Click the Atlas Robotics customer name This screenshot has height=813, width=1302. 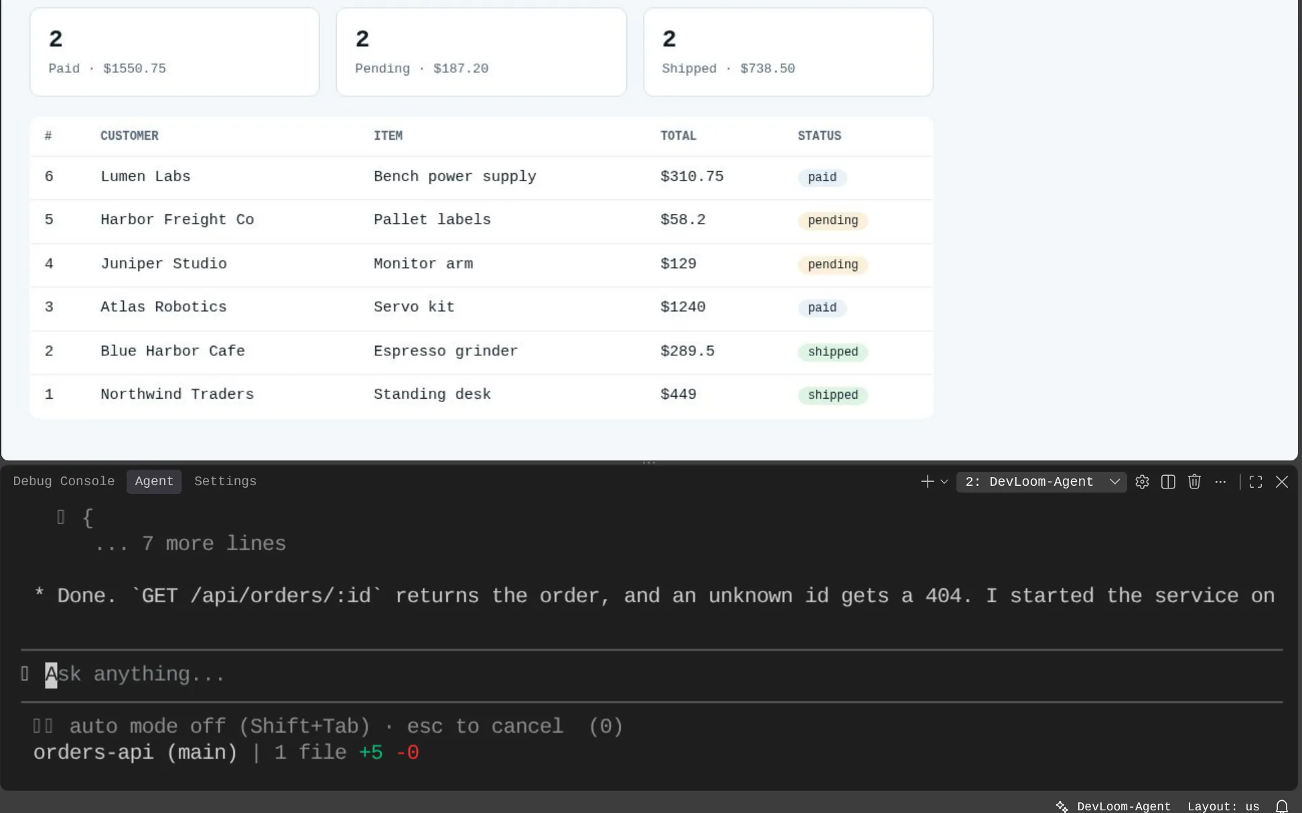(x=163, y=307)
